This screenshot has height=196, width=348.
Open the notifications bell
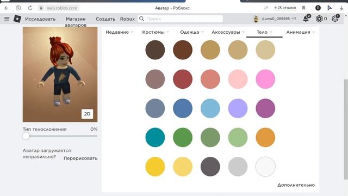click(x=306, y=19)
